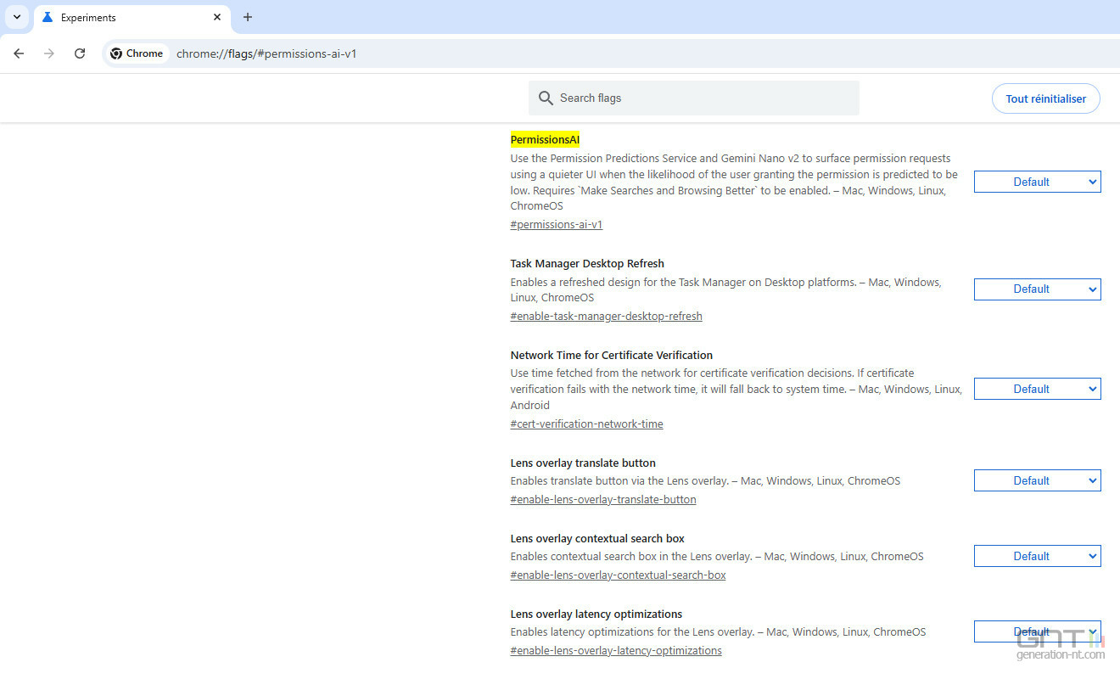Click the #enable-lens-overlay-translate-button link
1120x679 pixels.
[x=602, y=500]
